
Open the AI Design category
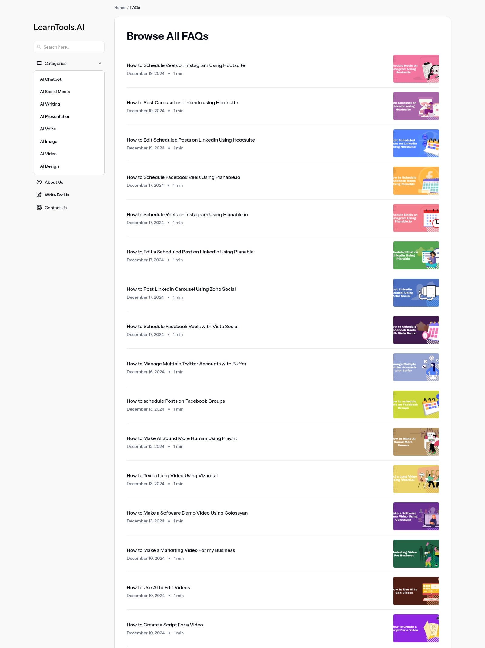(49, 166)
